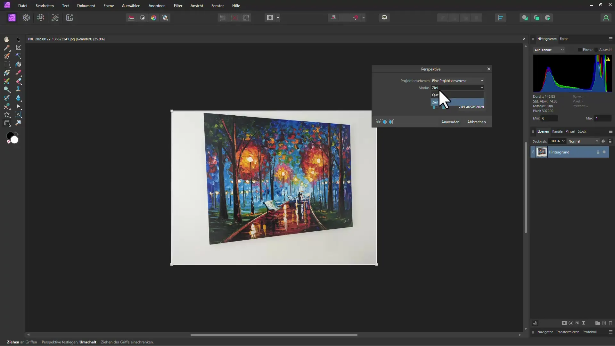Select the Crop tool
This screenshot has width=615, height=346.
tap(18, 47)
